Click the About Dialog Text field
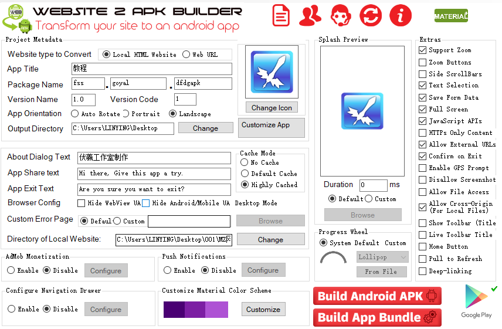The image size is (502, 329). click(x=154, y=157)
